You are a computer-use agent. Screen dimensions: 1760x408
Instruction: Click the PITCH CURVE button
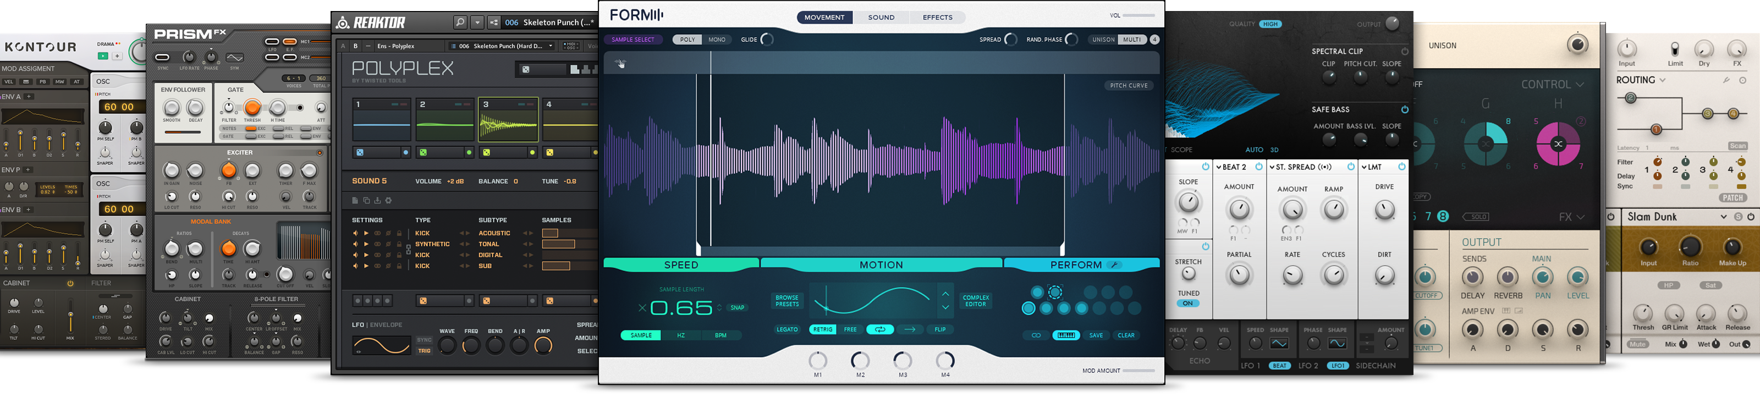[x=1129, y=85]
